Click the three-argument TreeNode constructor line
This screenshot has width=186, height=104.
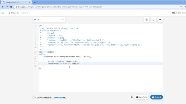[x=93, y=45]
